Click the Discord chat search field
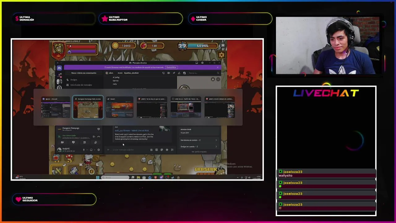Image resolution: width=396 pixels, height=223 pixels. click(x=204, y=73)
